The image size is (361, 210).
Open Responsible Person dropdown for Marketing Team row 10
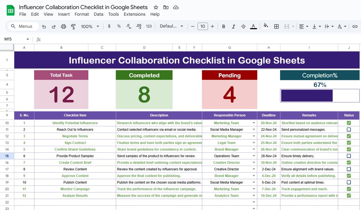click(254, 123)
